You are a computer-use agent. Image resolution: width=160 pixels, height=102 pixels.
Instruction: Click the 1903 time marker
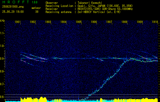pyautogui.click(x=48, y=22)
